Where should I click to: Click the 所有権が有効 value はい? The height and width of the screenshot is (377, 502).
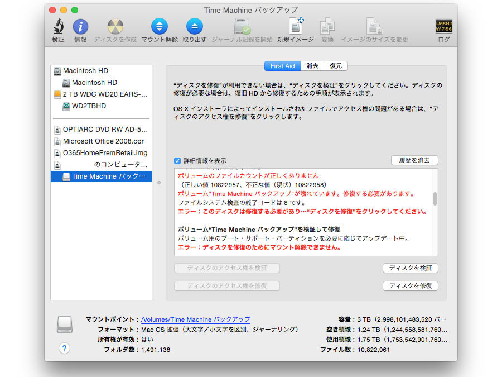coord(147,340)
